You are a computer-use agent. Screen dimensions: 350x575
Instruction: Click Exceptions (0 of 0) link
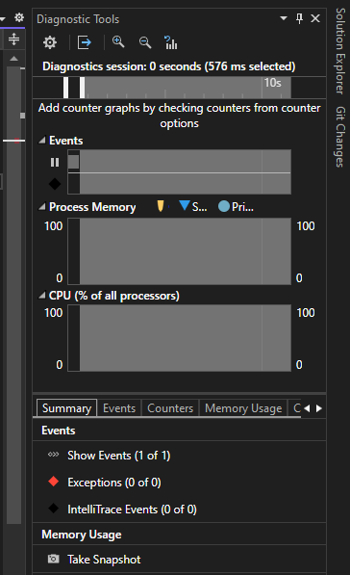click(x=114, y=483)
